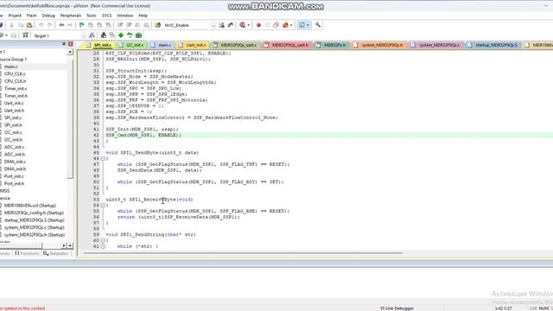This screenshot has height=311, width=553.
Task: Select Timer_init.c in the project tree
Action: (16, 88)
